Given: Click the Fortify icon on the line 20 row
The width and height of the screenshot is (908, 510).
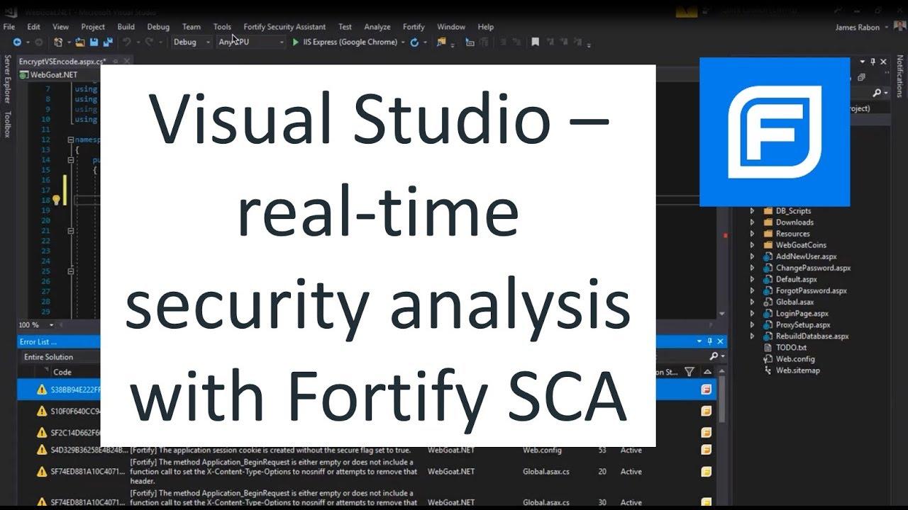Looking at the screenshot, I should tap(706, 472).
